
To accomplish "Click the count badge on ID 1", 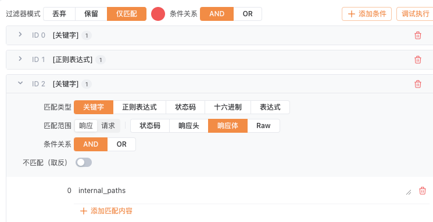I will (x=101, y=60).
